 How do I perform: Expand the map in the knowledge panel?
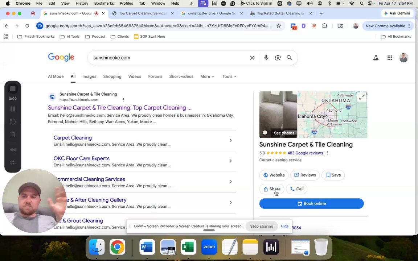tap(361, 98)
